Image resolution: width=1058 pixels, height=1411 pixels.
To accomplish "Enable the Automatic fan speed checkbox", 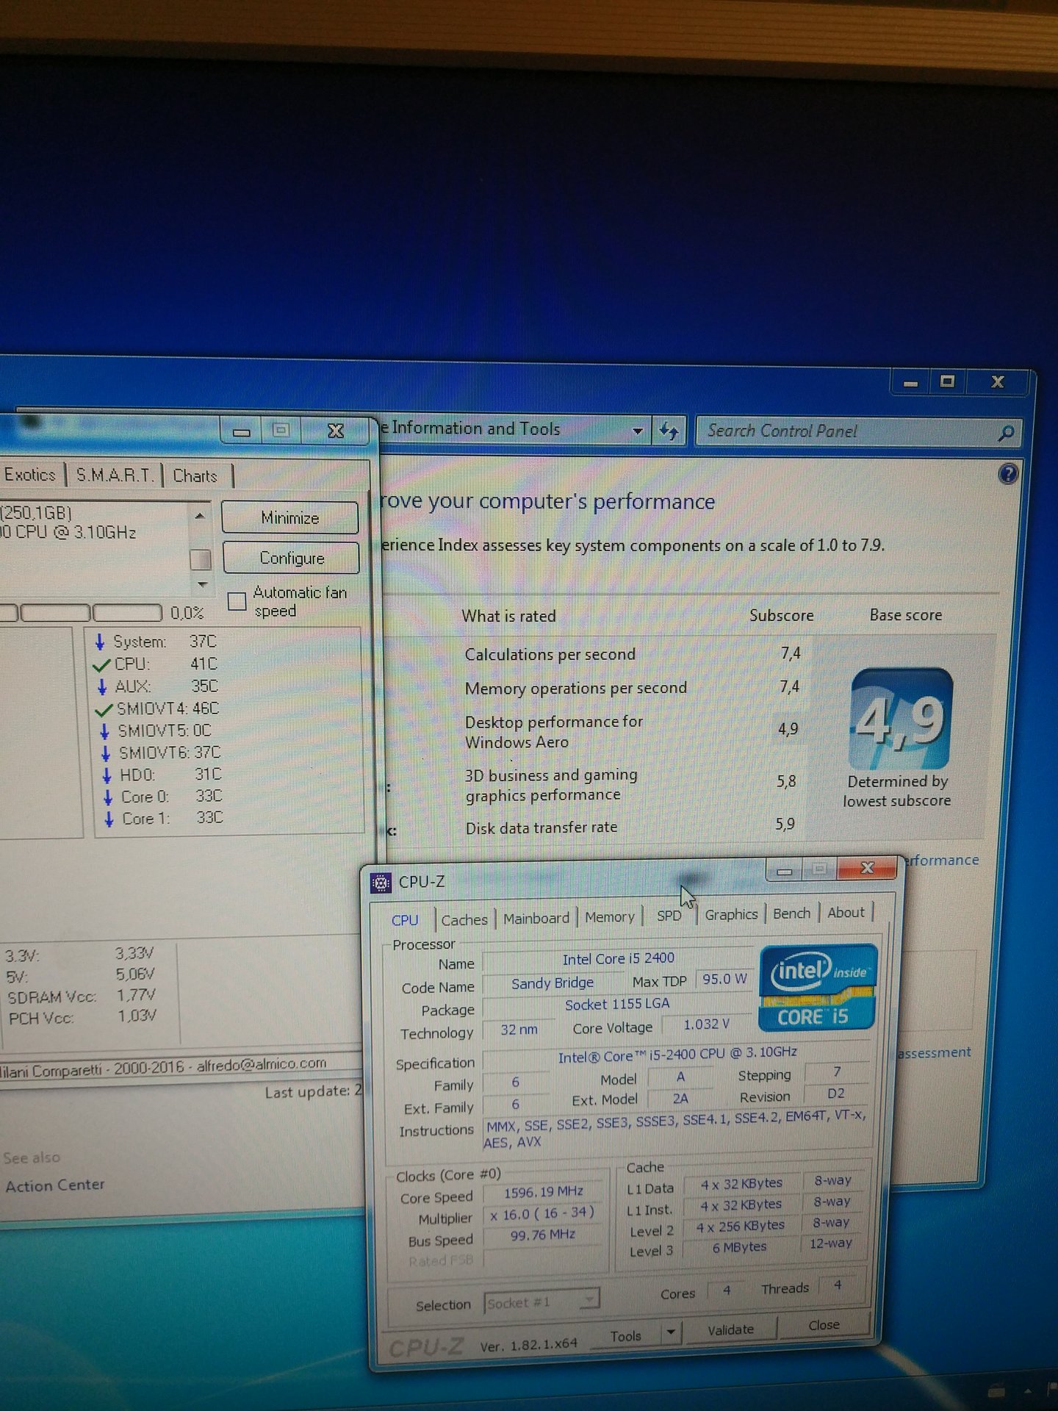I will [x=237, y=601].
